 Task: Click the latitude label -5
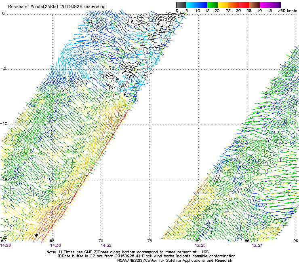pos(4,68)
